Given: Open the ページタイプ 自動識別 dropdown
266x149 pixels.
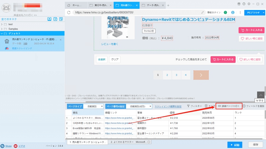Looking at the screenshot, I should tap(93, 106).
